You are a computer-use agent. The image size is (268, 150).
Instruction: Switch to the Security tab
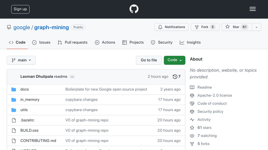click(162, 42)
